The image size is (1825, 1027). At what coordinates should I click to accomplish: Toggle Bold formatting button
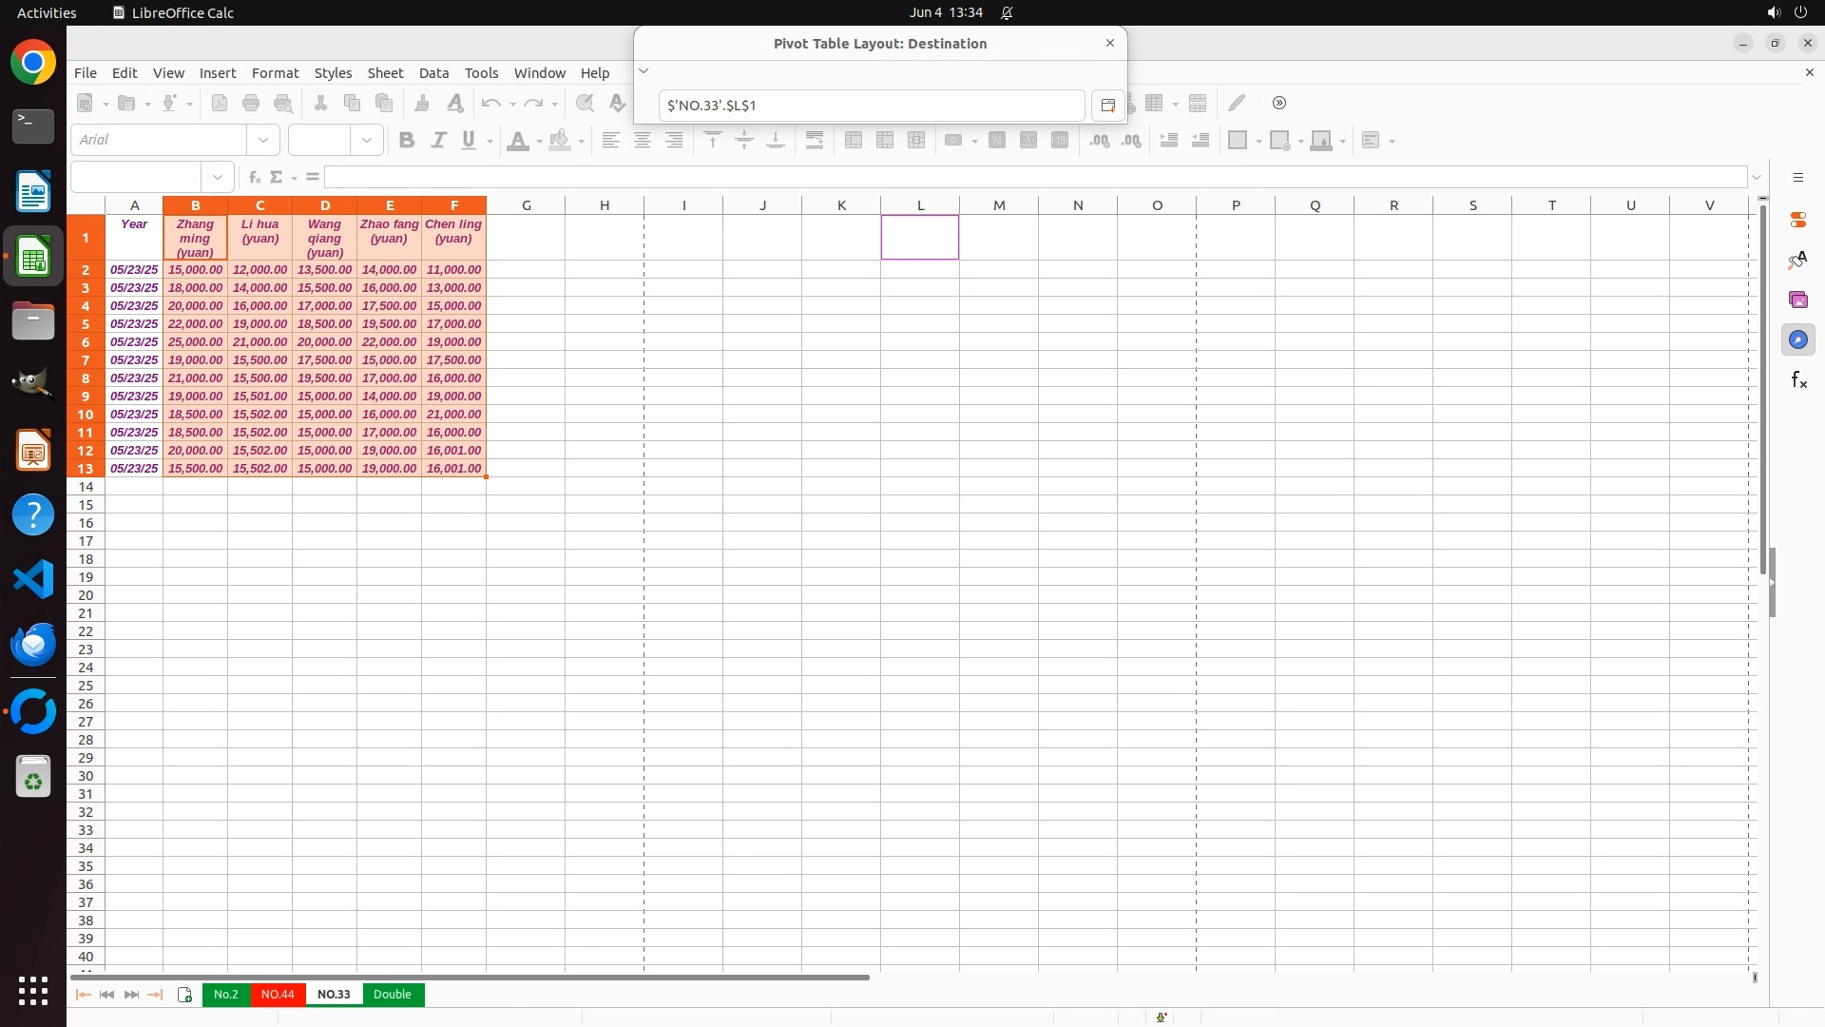[x=407, y=141]
